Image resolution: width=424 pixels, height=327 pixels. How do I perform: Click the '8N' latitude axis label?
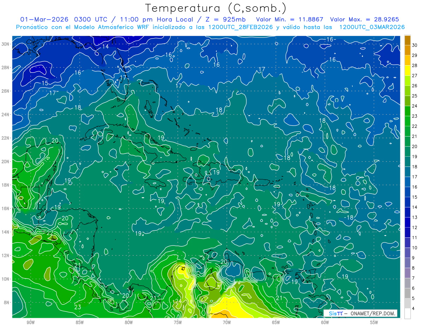tap(7, 303)
